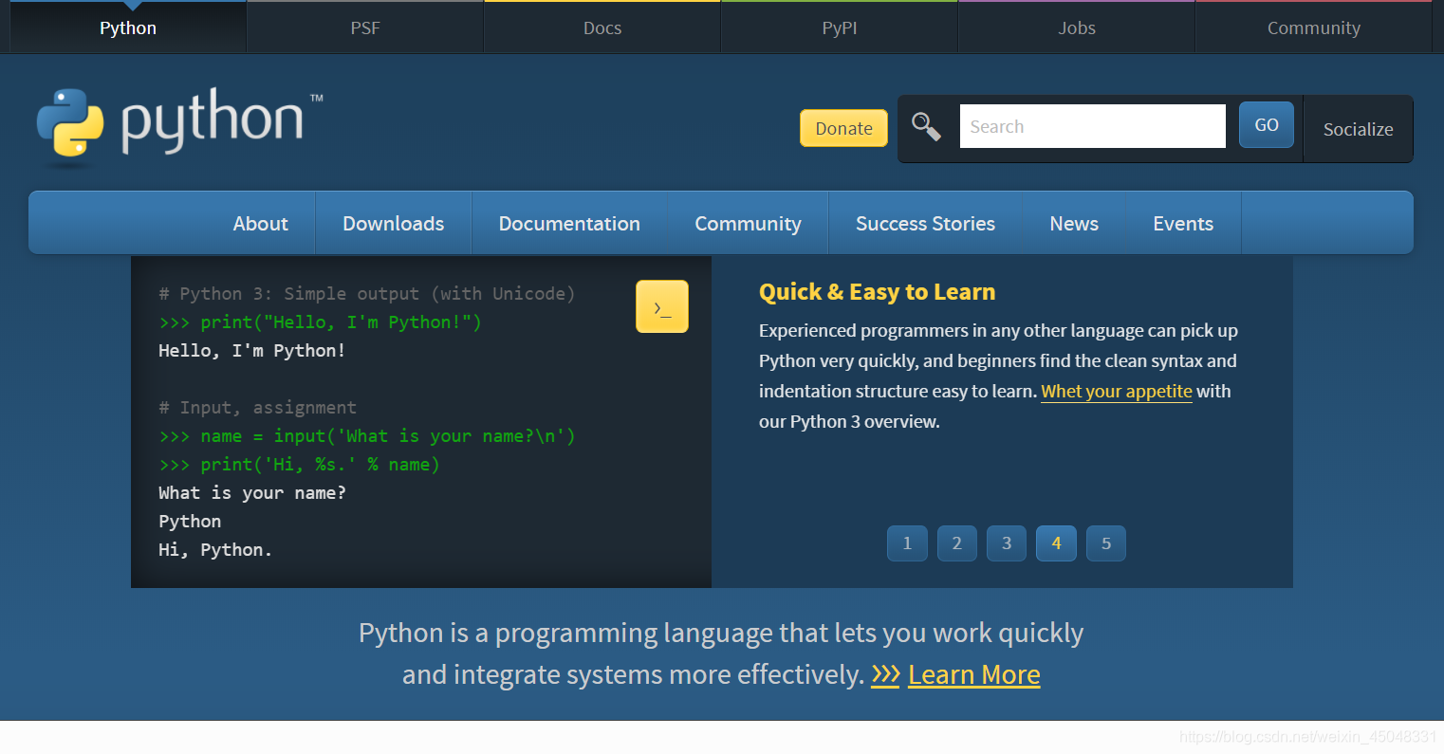Screen dimensions: 1444x754
Task: Open the Jobs section
Action: (1076, 27)
